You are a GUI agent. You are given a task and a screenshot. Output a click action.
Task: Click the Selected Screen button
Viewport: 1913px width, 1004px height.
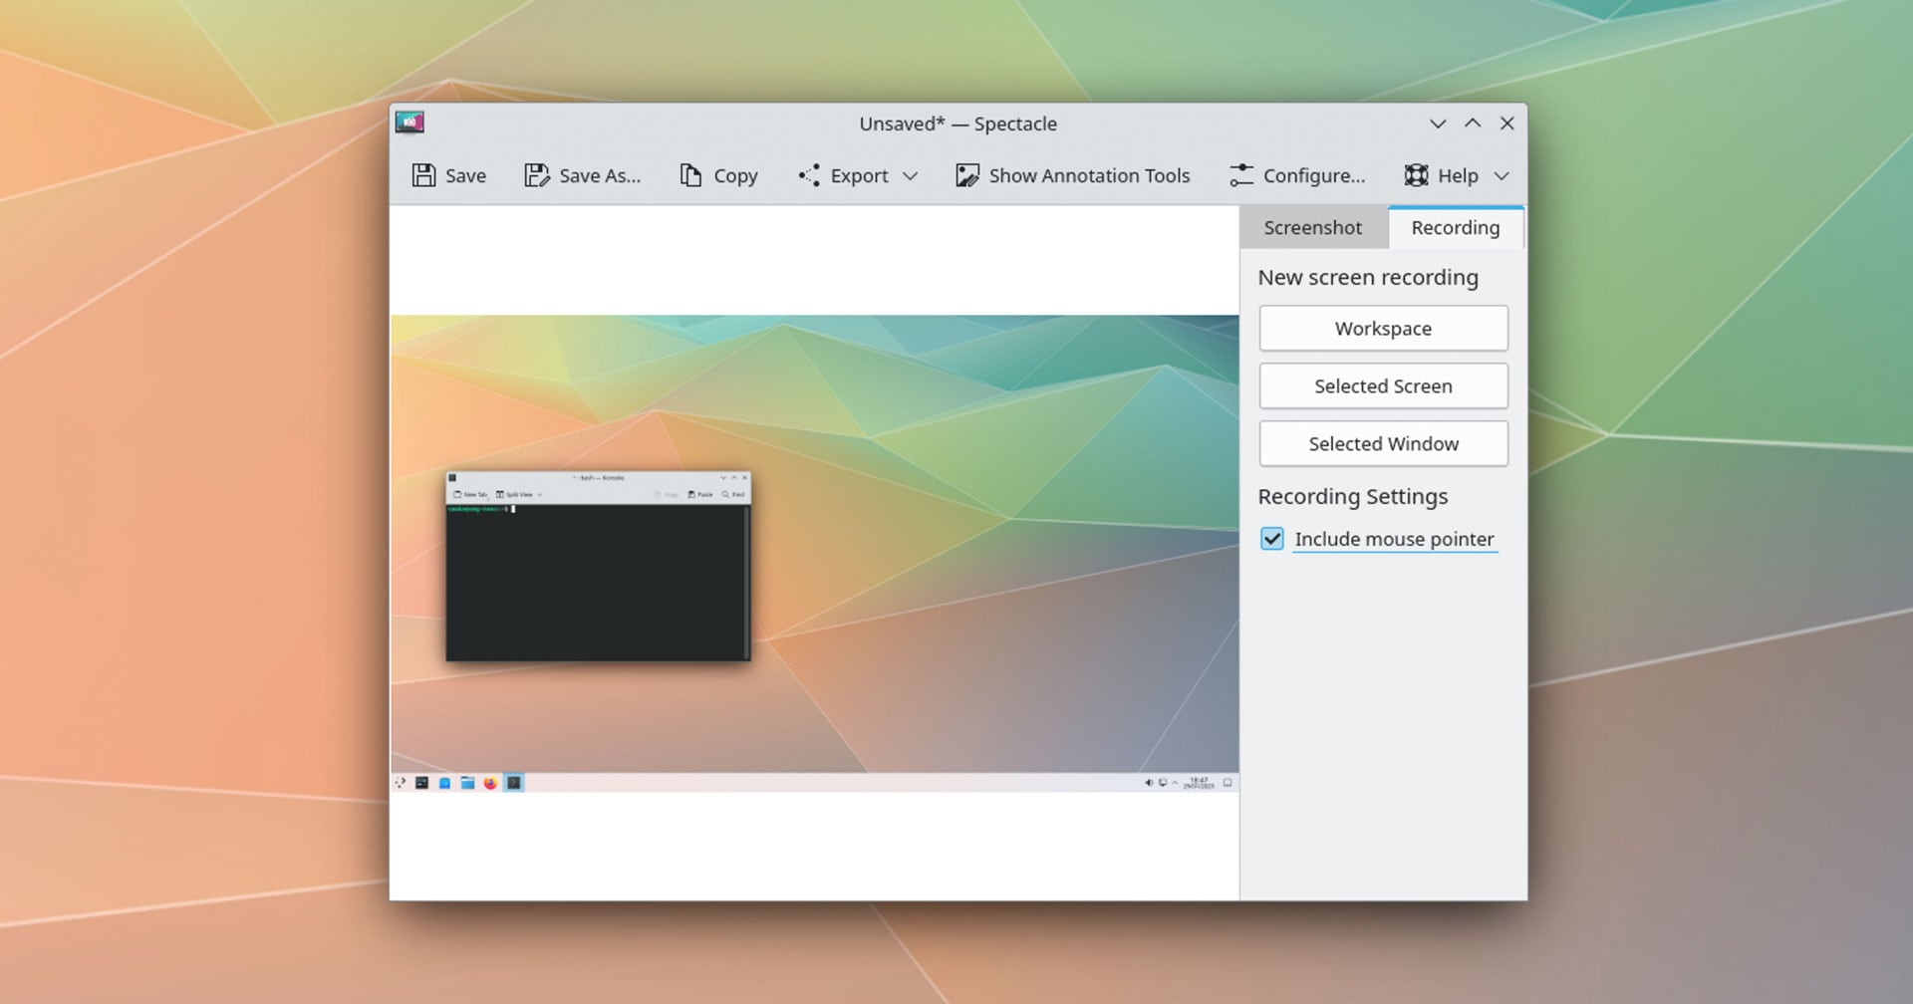click(x=1383, y=385)
